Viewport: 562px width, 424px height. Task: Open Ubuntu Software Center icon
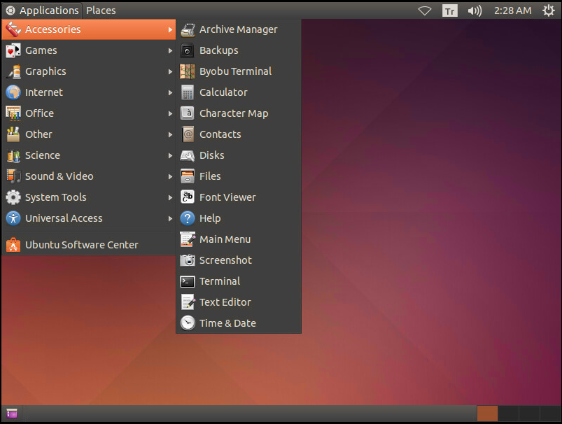coord(13,245)
